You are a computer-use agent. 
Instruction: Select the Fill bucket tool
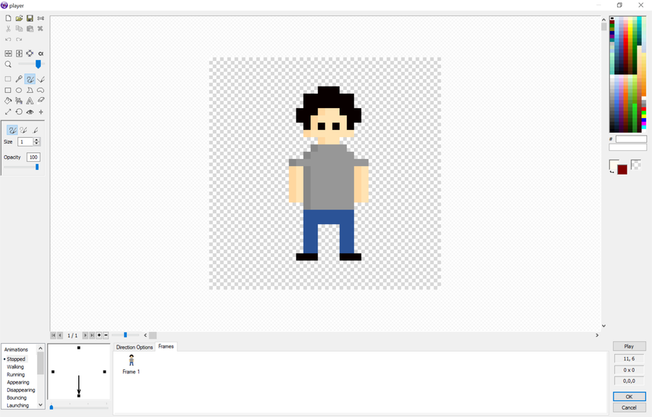(8, 101)
